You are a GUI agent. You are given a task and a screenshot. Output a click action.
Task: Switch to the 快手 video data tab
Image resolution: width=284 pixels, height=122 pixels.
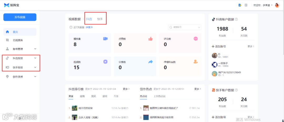(100, 19)
